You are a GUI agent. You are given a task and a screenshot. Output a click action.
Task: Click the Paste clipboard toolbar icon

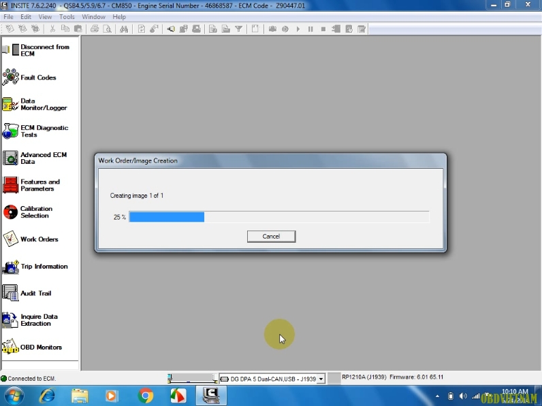click(78, 29)
